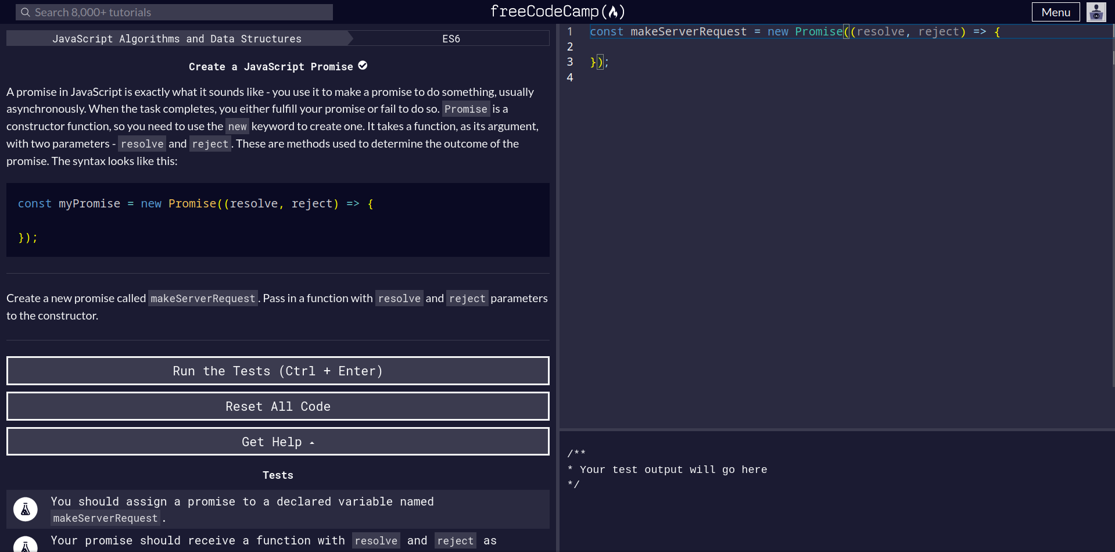Open your profile via the avatar icon
This screenshot has width=1115, height=552.
[1096, 12]
